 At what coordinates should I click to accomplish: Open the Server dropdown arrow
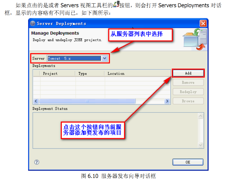click(x=105, y=58)
